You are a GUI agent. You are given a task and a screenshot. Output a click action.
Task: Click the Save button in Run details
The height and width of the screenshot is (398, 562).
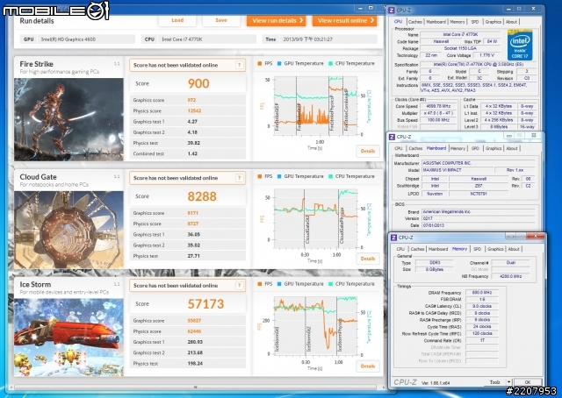221,20
